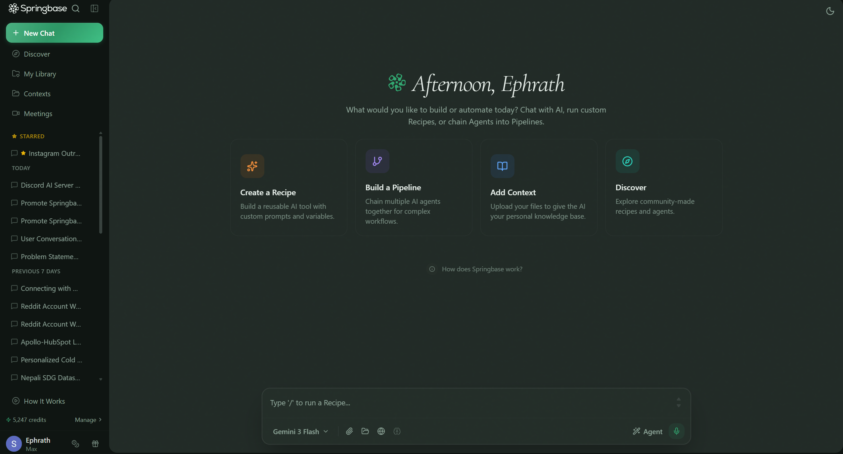The height and width of the screenshot is (454, 843).
Task: Open the Meetings section
Action: tap(55, 113)
